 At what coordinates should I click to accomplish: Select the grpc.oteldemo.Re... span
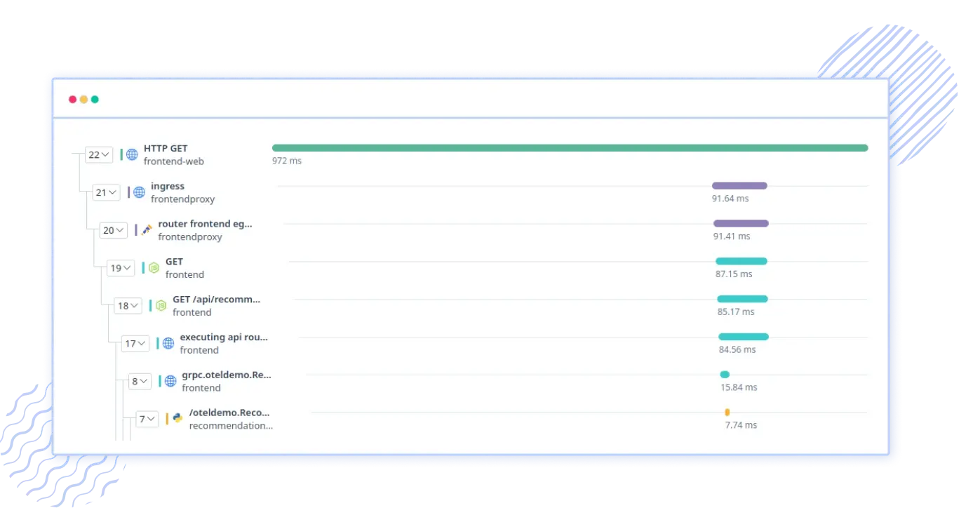pos(227,375)
